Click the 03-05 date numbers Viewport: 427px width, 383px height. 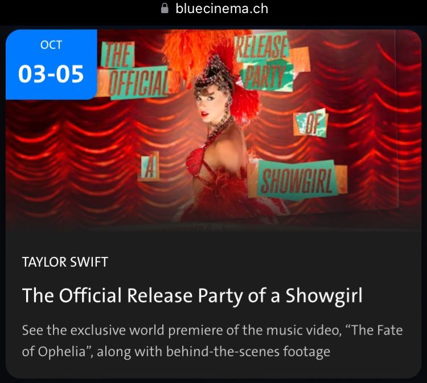(x=51, y=74)
